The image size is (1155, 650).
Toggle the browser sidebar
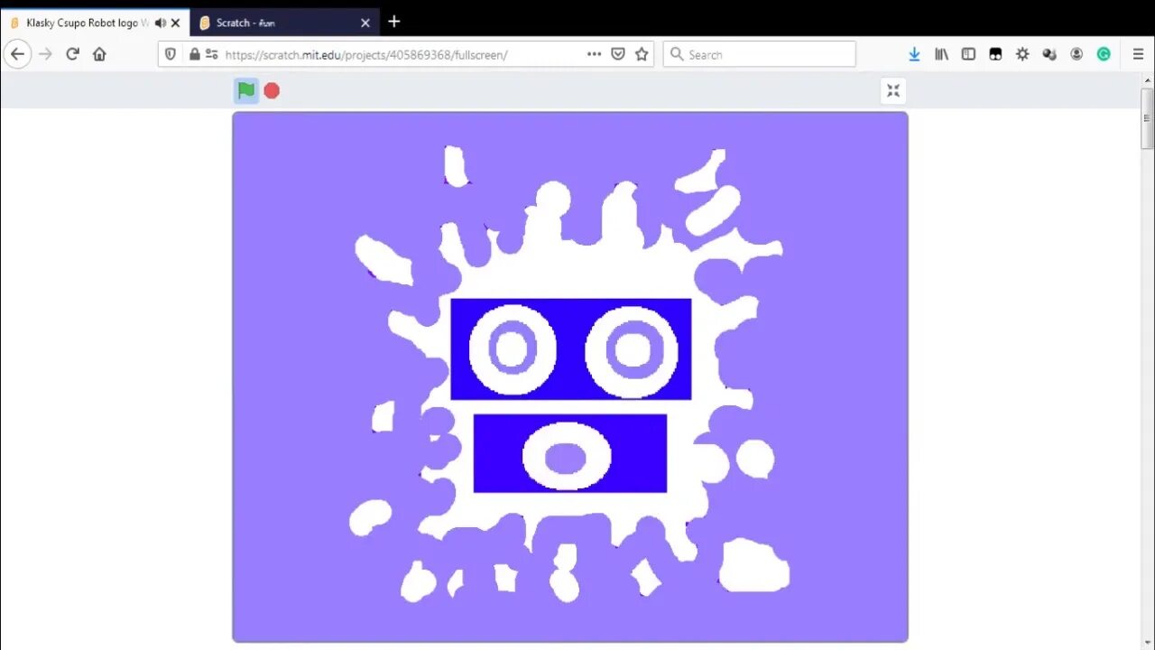coord(968,54)
